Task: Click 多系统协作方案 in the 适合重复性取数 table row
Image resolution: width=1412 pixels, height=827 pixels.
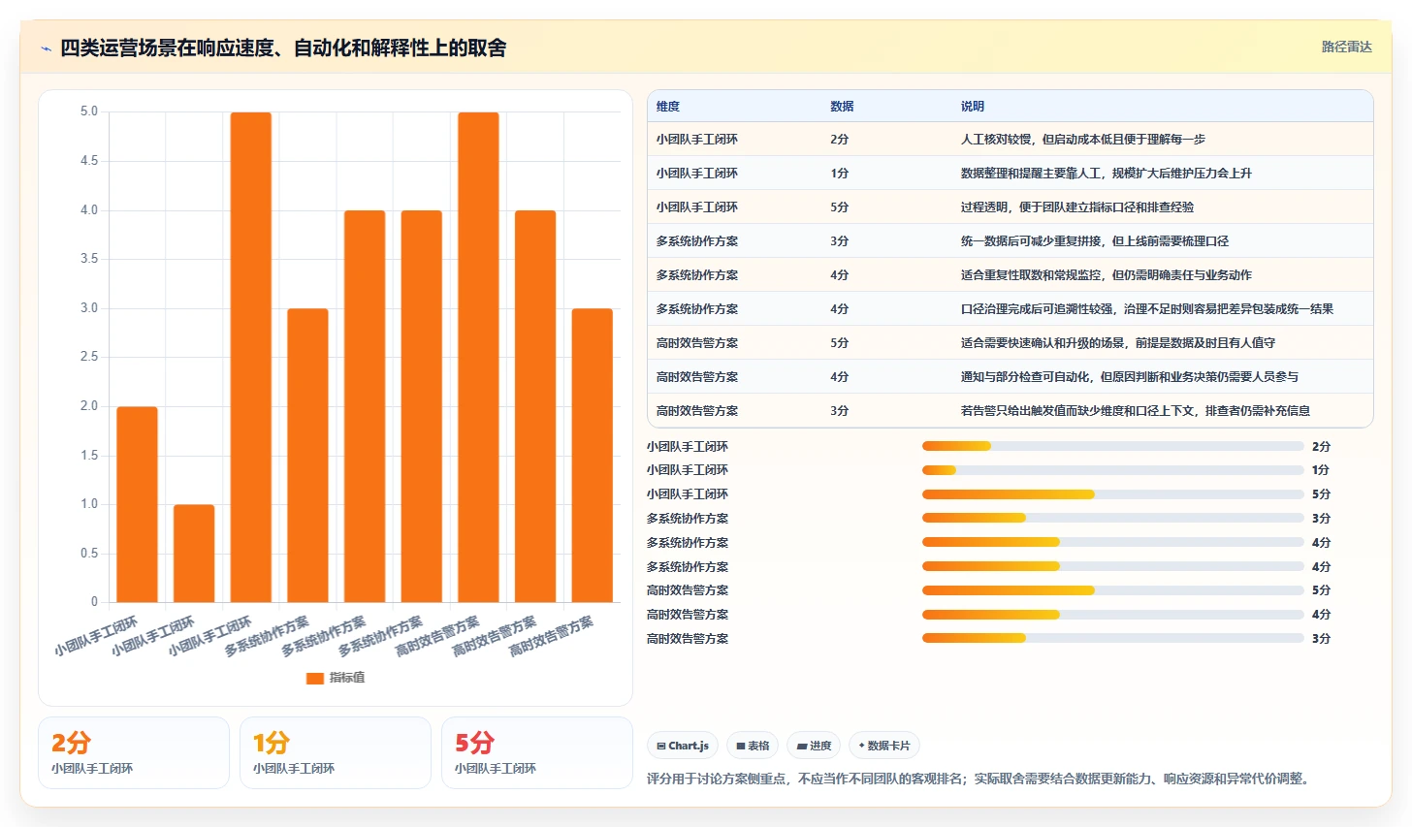Action: click(x=696, y=275)
